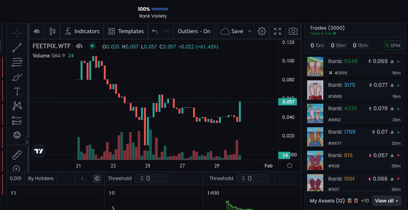The width and height of the screenshot is (408, 210).
Task: Toggle the L scale button
Action: (x=82, y=178)
